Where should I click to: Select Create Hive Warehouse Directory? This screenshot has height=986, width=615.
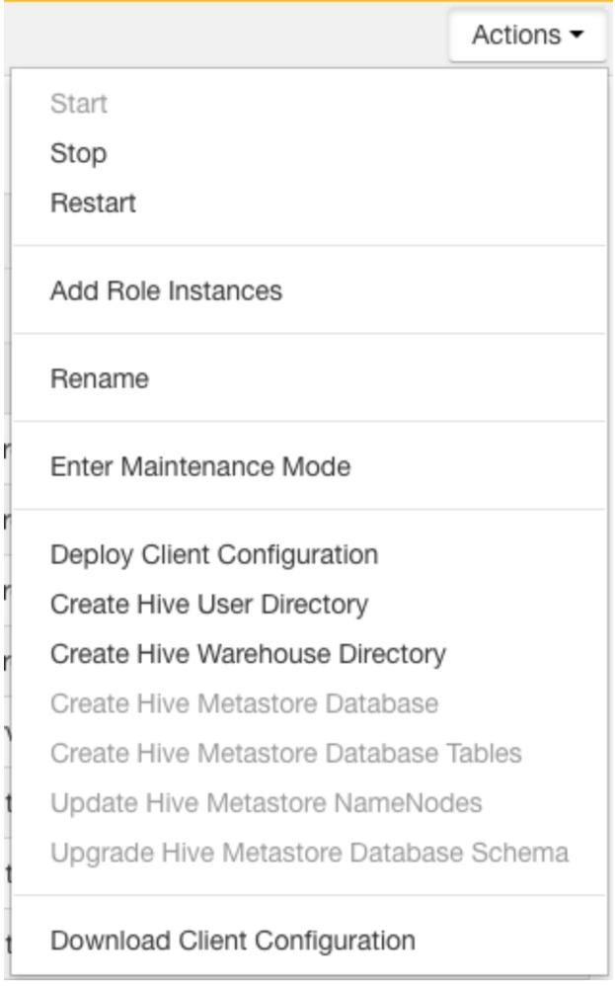(248, 654)
